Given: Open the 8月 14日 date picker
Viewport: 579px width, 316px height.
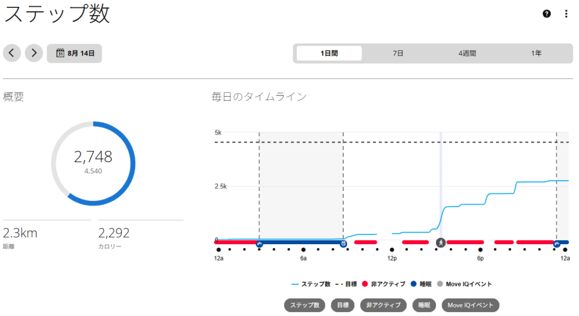Looking at the screenshot, I should (x=75, y=53).
